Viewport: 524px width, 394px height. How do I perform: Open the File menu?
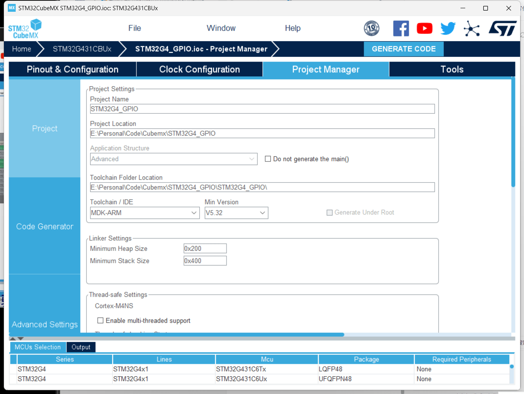pos(134,28)
